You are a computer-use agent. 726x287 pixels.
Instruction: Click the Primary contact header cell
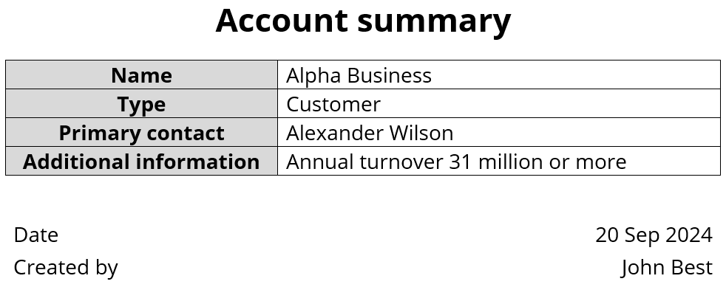[142, 132]
